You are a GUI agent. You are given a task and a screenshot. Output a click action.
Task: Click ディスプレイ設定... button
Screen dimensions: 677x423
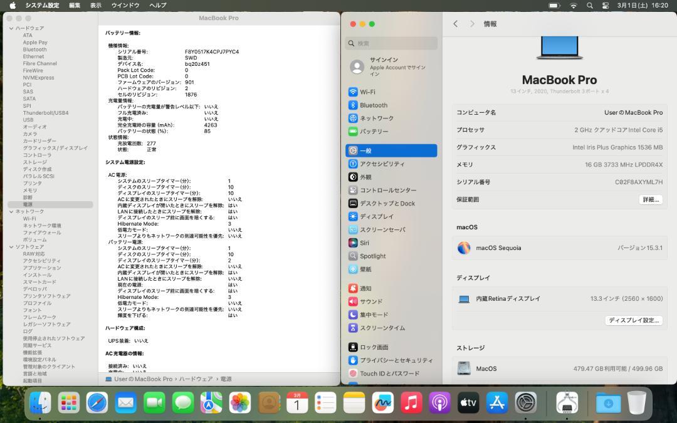pos(633,320)
